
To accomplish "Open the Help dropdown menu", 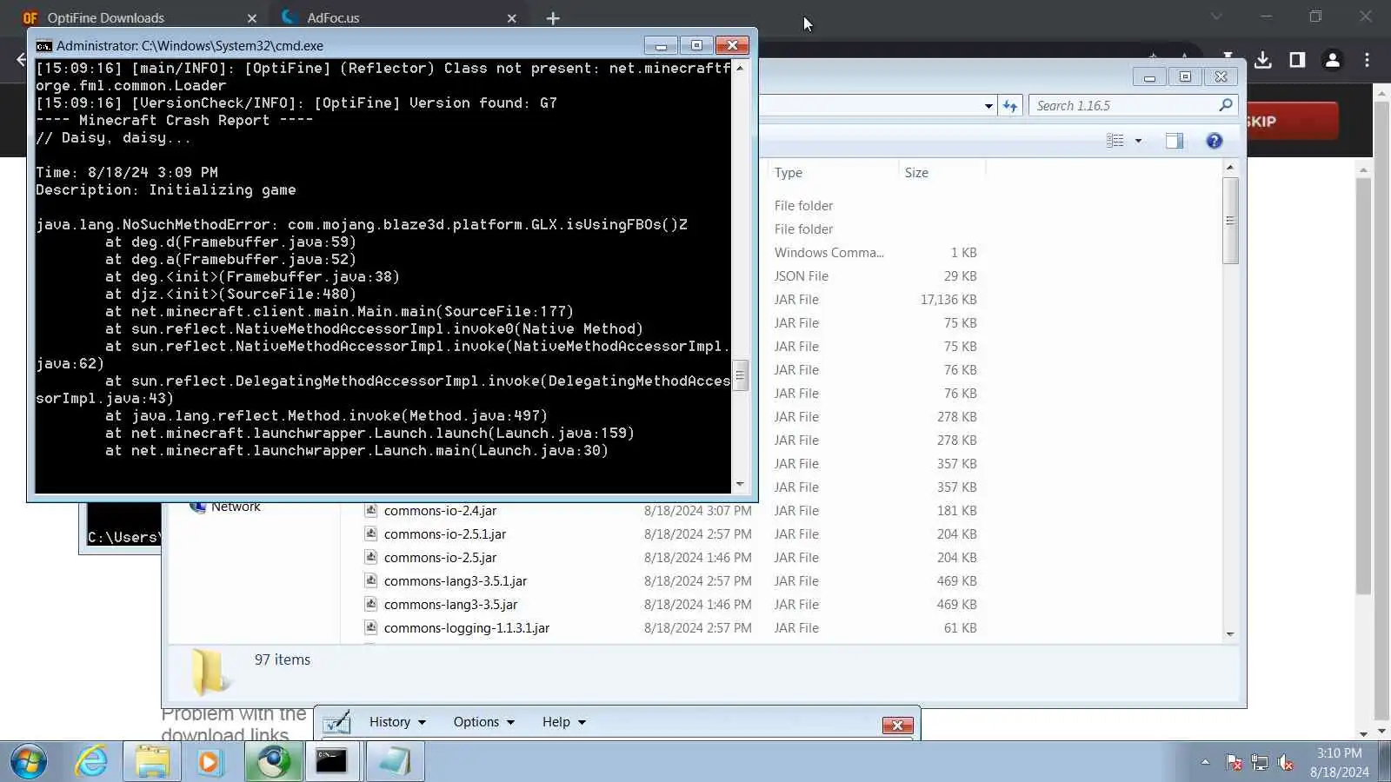I will [x=564, y=722].
